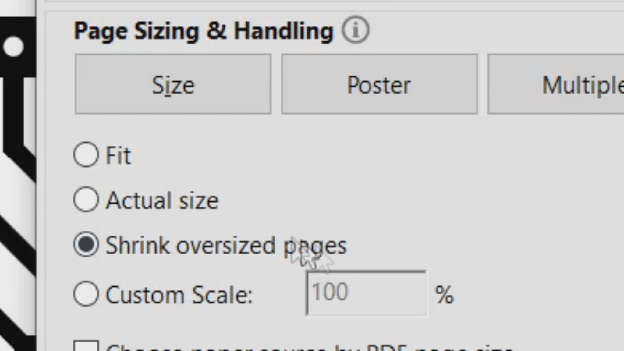The image size is (624, 351).
Task: Click the percent sign after the scale field
Action: point(444,295)
